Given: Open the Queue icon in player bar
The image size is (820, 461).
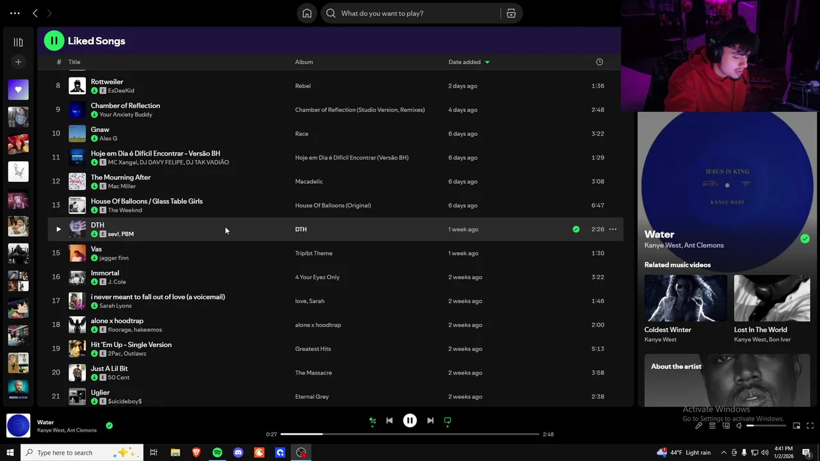Looking at the screenshot, I should (712, 426).
